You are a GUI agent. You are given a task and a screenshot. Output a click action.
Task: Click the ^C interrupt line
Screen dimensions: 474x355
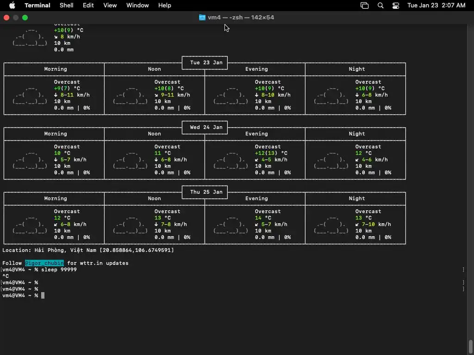pyautogui.click(x=6, y=276)
